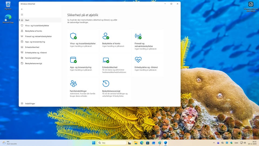The width and height of the screenshot is (259, 146).
Task: Select Beskyttelsesoversigt in the sidebar
Action: tap(33, 63)
